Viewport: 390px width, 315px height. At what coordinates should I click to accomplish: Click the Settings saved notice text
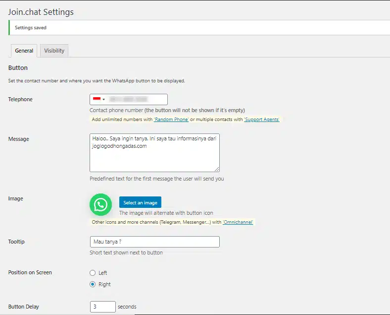[31, 28]
